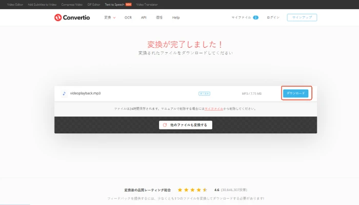
Task: Open Text to Speech tool
Action: pos(114,4)
